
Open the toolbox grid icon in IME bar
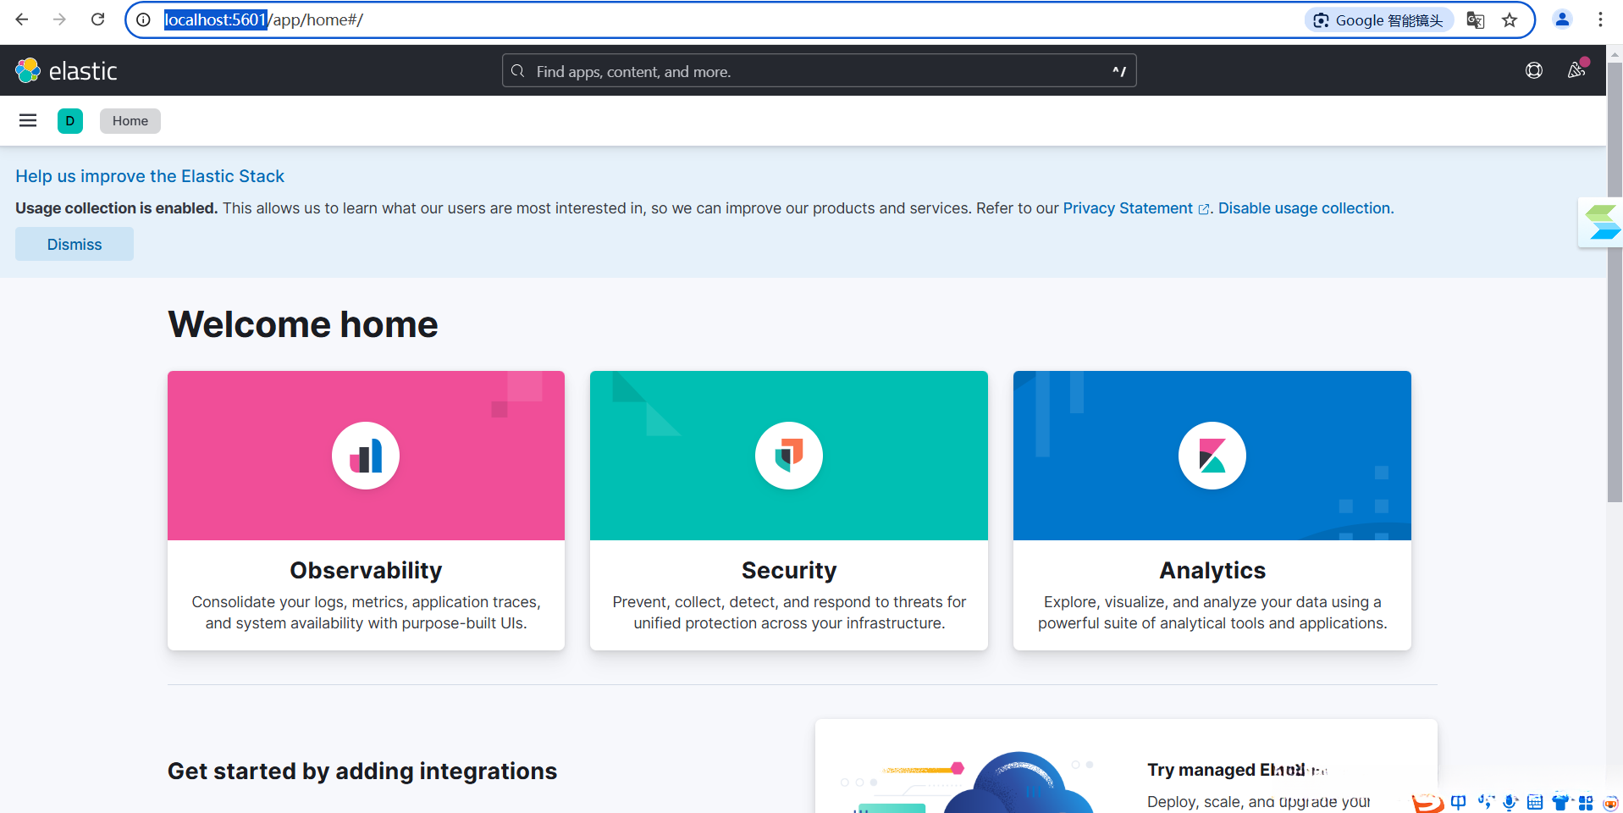(x=1586, y=802)
